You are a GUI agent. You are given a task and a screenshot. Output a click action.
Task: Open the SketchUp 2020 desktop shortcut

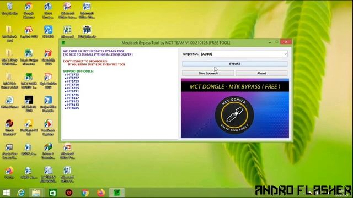48,57
